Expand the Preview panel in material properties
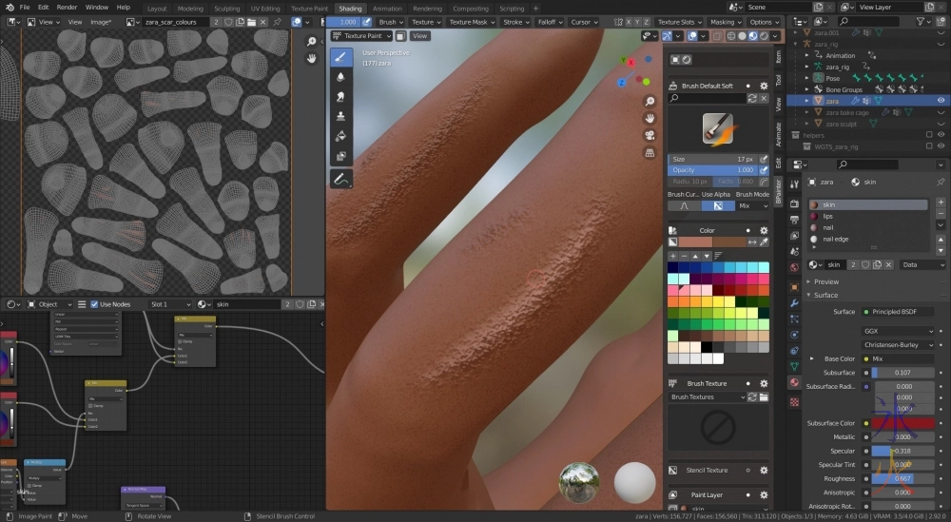The width and height of the screenshot is (951, 522). click(x=826, y=281)
